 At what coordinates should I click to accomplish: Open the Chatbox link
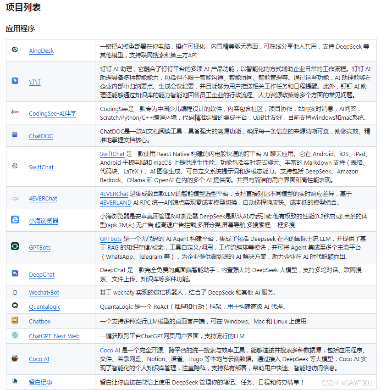[x=40, y=321]
